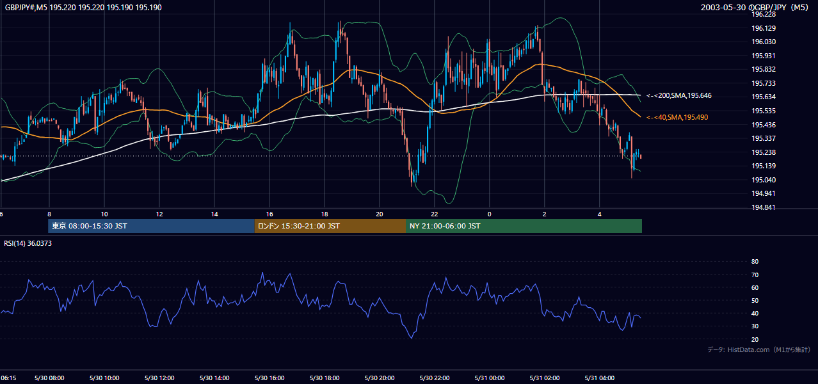
Task: Click price axis value 195.238
Action: pos(764,152)
